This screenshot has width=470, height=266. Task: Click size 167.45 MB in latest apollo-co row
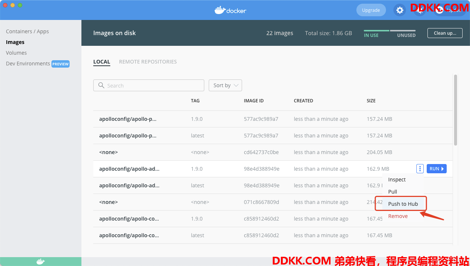(379, 235)
